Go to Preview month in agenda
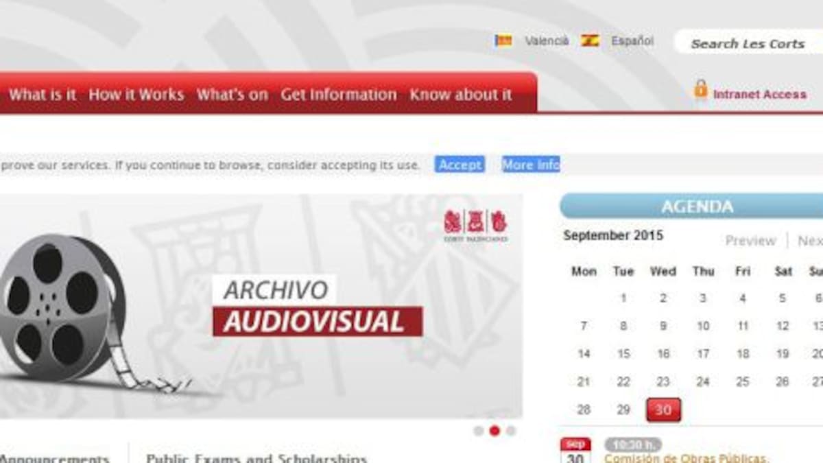 [x=750, y=241]
